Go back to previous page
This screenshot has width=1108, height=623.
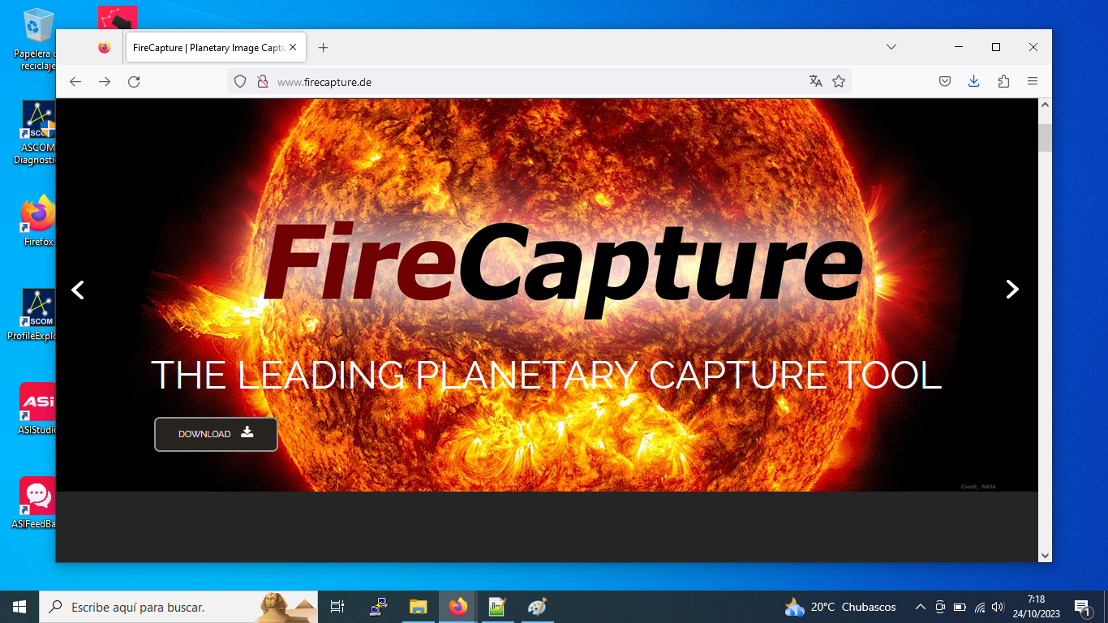(x=75, y=82)
